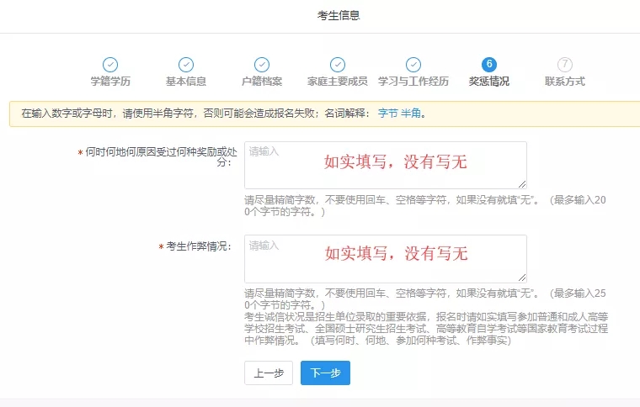Focus the 奖励或处分 text area
This screenshot has width=640, height=407.
tap(385, 165)
